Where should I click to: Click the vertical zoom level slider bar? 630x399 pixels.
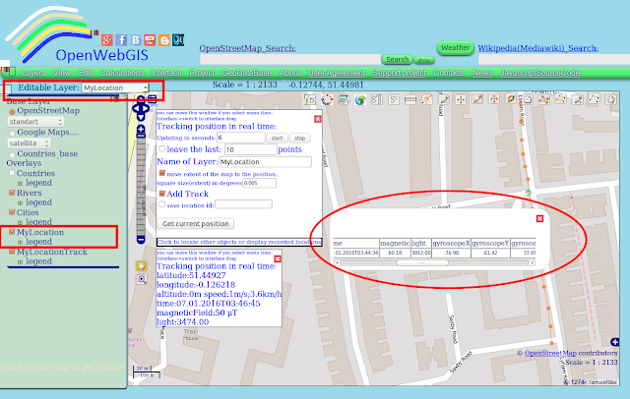pos(141,187)
